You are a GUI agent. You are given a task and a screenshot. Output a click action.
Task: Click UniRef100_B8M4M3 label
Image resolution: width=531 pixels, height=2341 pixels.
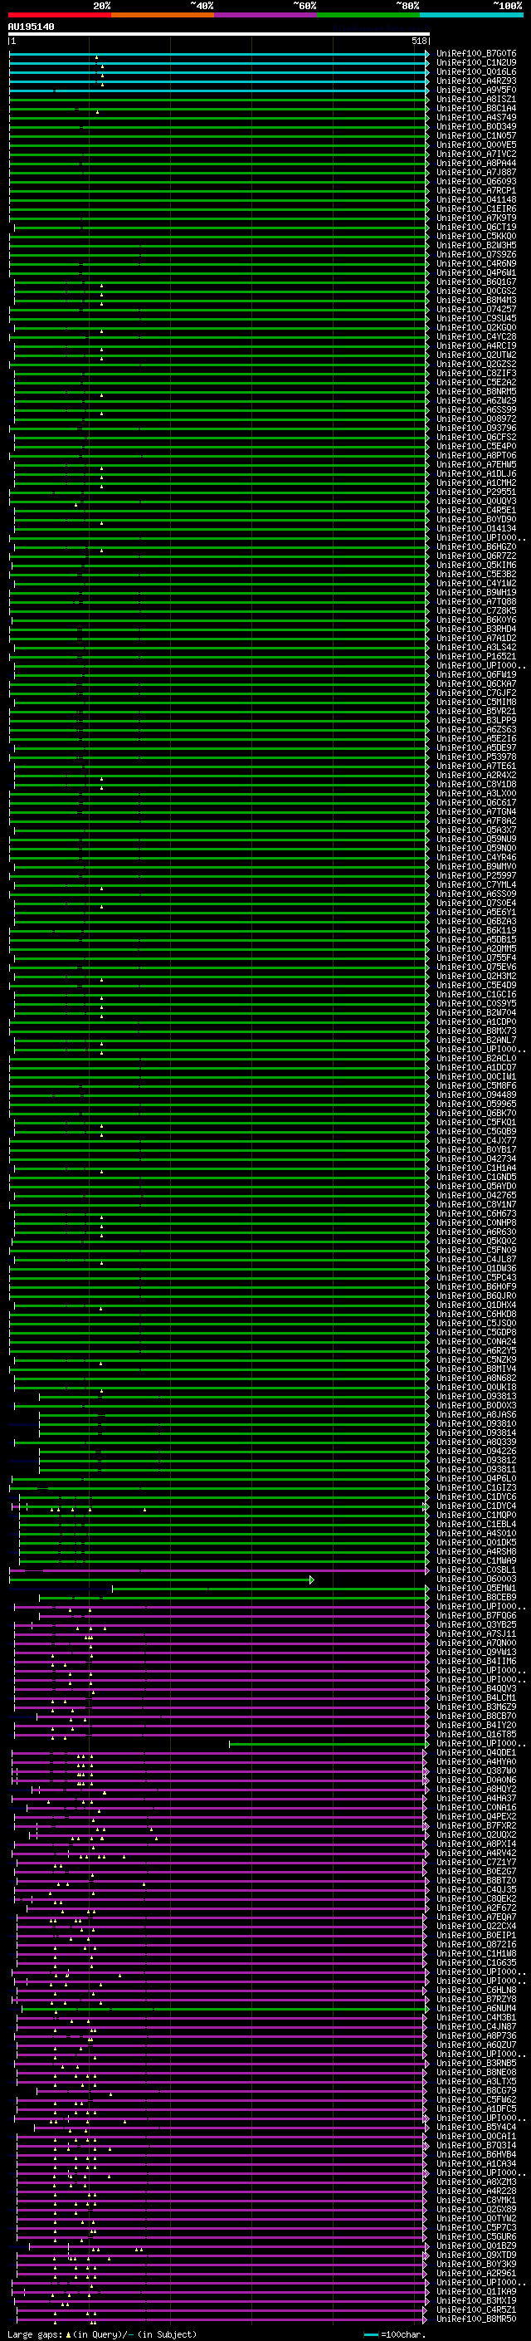476,300
